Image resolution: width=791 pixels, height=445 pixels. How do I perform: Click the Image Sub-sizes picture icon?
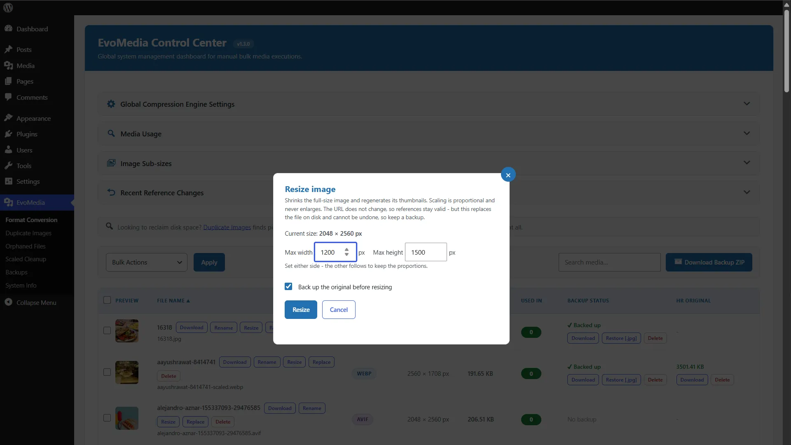[x=111, y=163]
